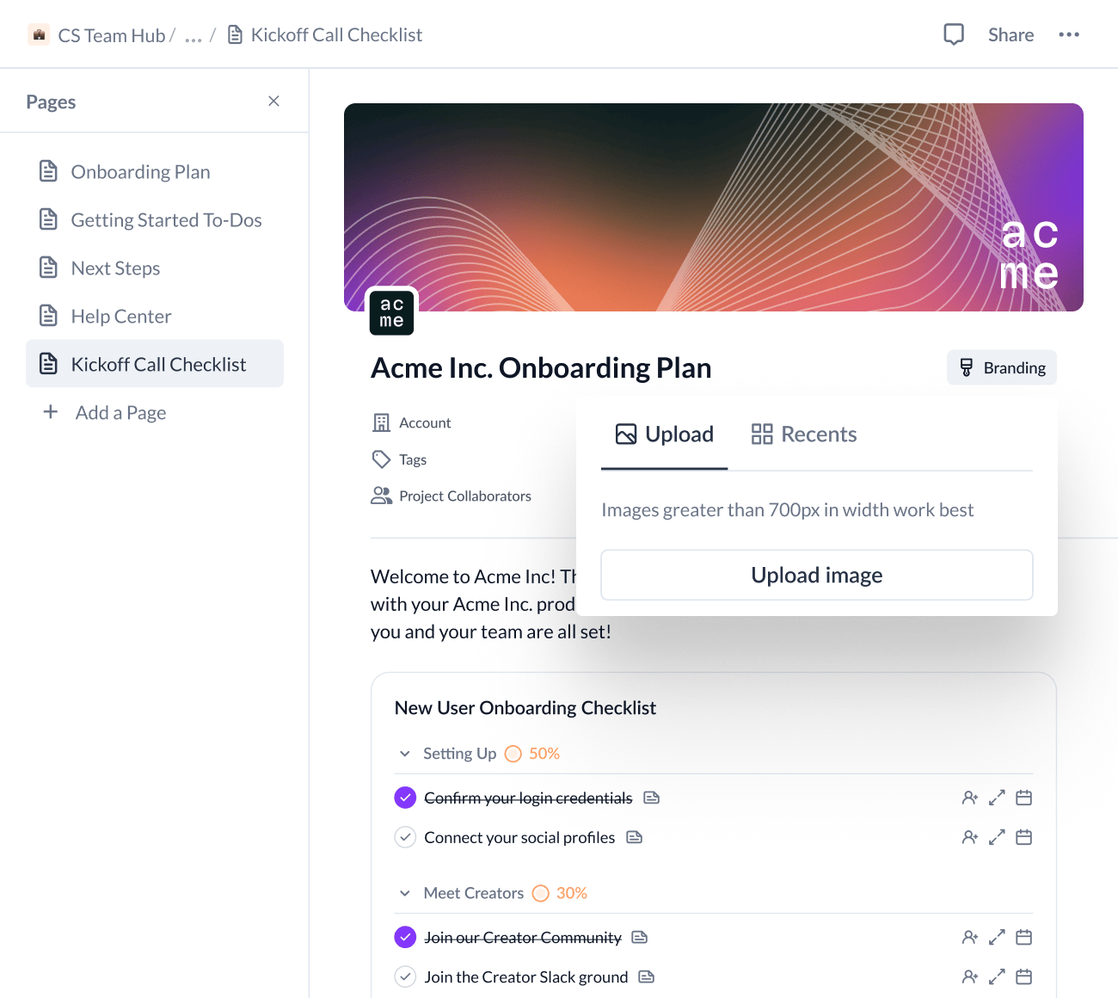Click the Project Collaborators icon

point(381,495)
